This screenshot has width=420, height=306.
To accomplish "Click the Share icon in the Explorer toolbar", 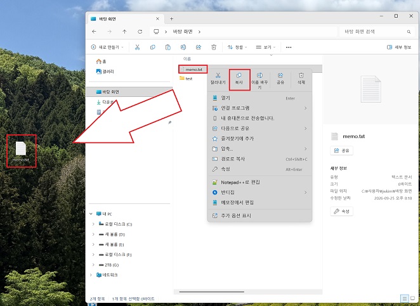I will (x=199, y=48).
